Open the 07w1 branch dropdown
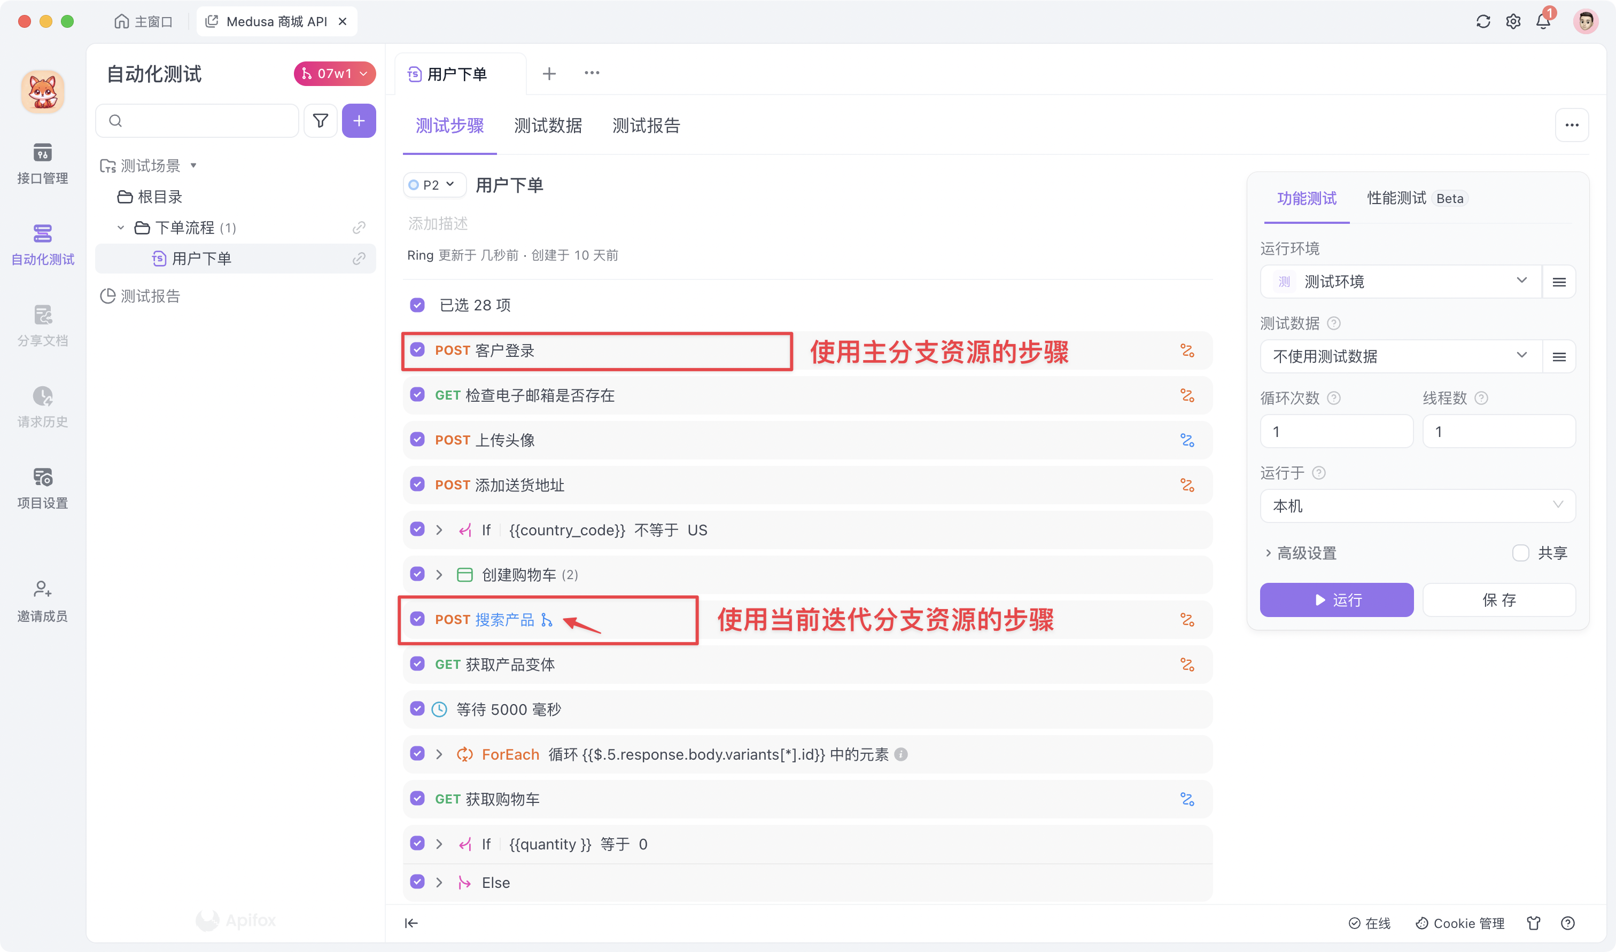Screen dimensions: 1616x952 point(333,73)
